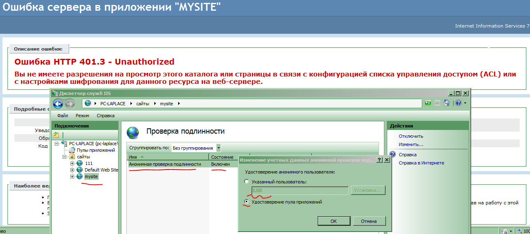Image resolution: width=530 pixels, height=234 pixels.
Task: Open the home icon in address bar toolbar
Action: 446,103
